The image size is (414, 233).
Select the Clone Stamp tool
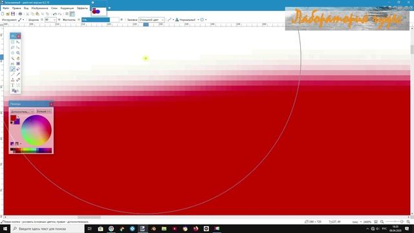(x=12, y=80)
